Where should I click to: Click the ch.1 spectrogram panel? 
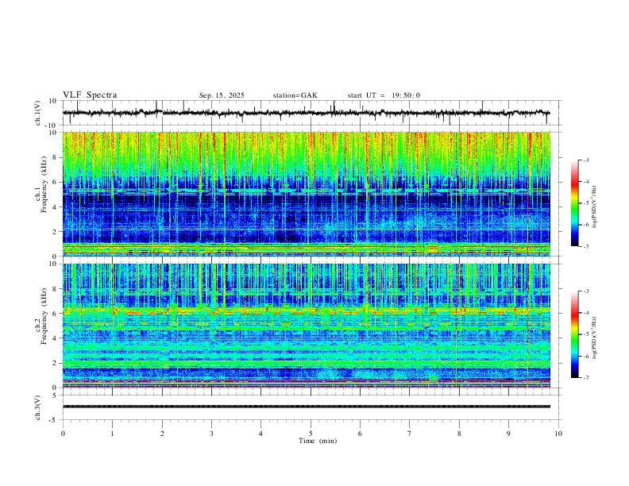pos(306,194)
